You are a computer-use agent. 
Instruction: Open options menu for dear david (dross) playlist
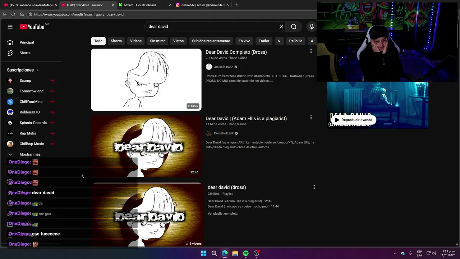coord(314,187)
